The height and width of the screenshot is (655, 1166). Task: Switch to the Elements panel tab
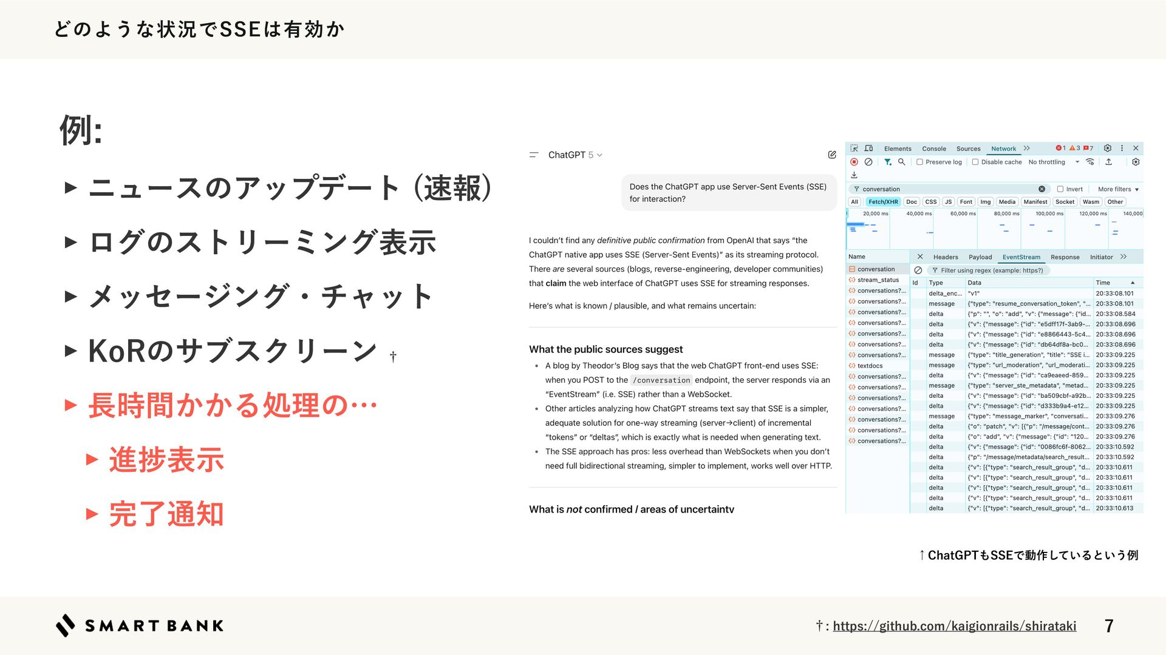point(898,149)
